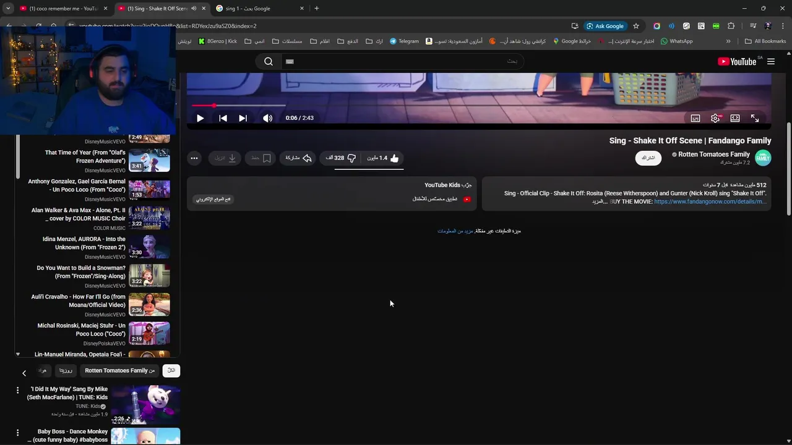Open the media control music-note icon
Screen dimensions: 792x445
[x=753, y=26]
